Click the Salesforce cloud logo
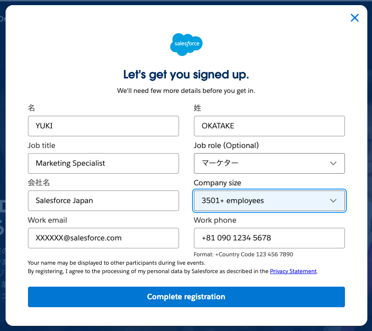Screen dimensions: 372x331 186,44
